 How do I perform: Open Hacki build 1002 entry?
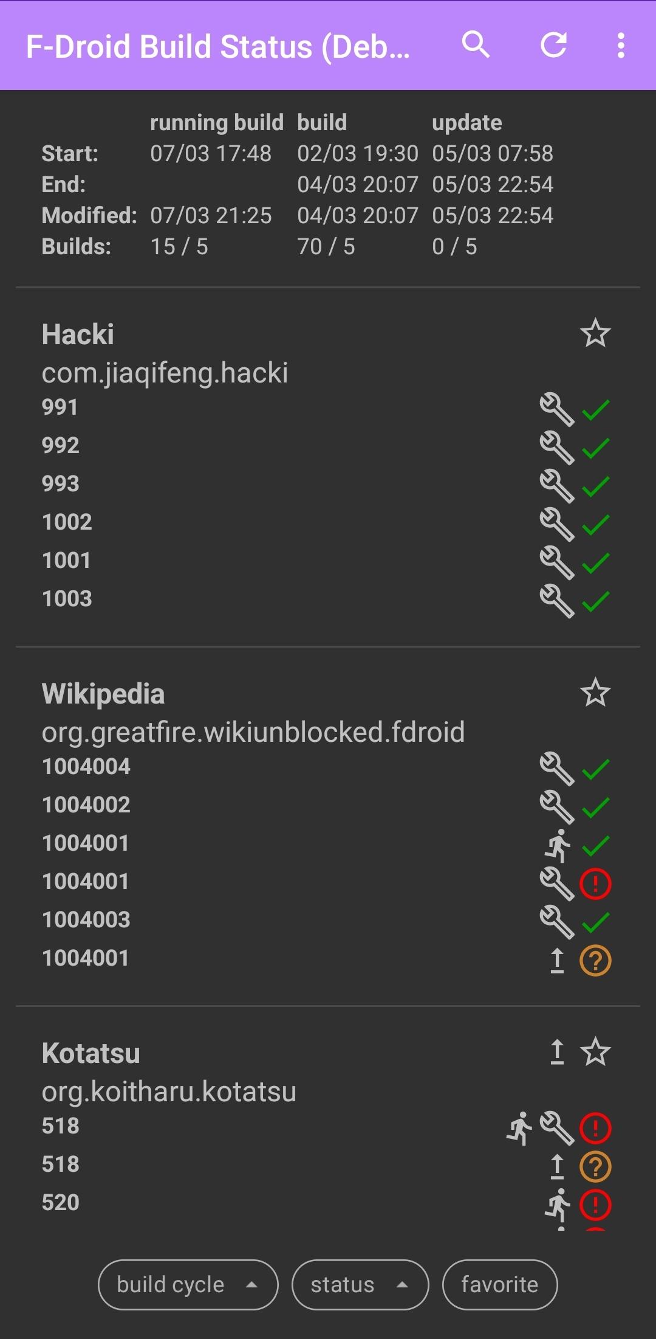(67, 522)
